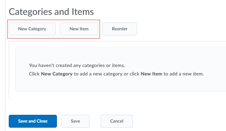Add a New Item
Viewport: 226px width, 131px height.
[79, 29]
